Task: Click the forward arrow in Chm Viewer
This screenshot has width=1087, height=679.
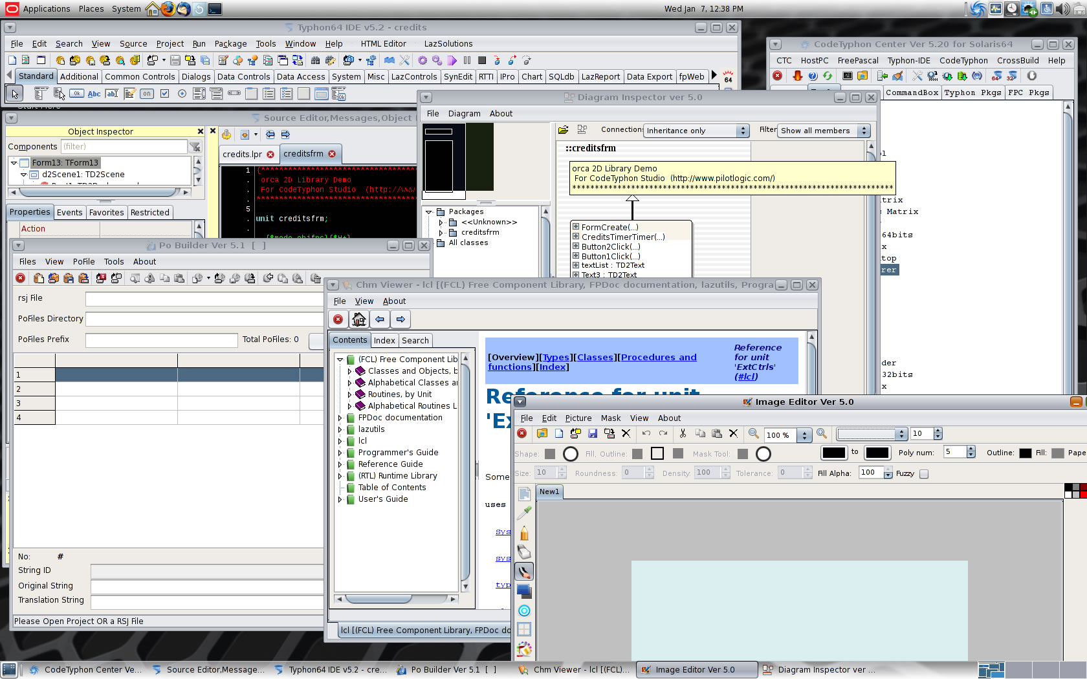Action: click(401, 319)
